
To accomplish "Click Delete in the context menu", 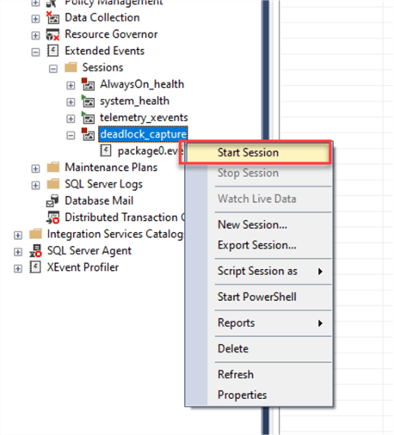I will 233,349.
